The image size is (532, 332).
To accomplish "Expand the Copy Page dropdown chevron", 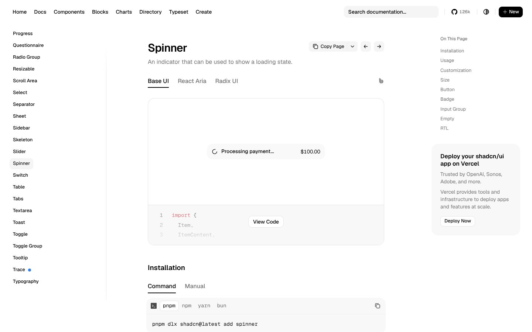I will click(352, 46).
